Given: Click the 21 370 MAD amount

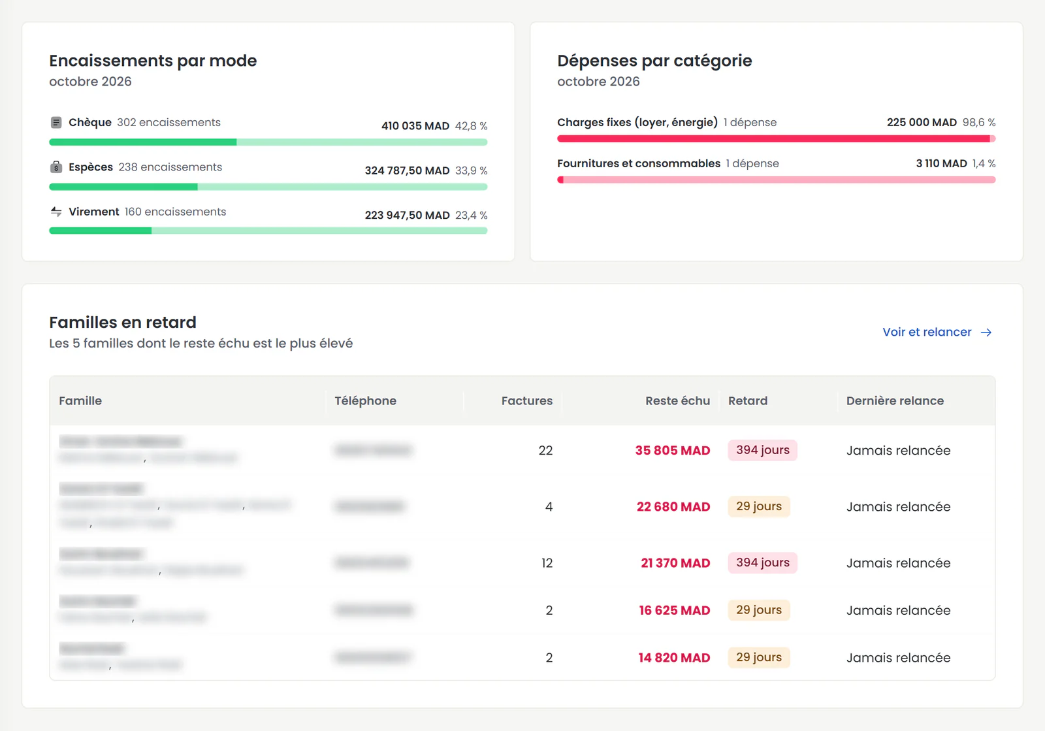Looking at the screenshot, I should click(675, 563).
